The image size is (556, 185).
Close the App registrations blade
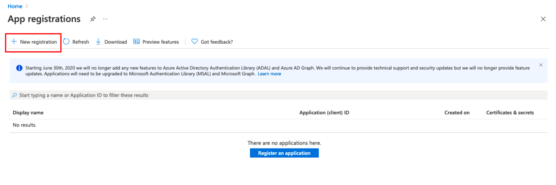[543, 19]
